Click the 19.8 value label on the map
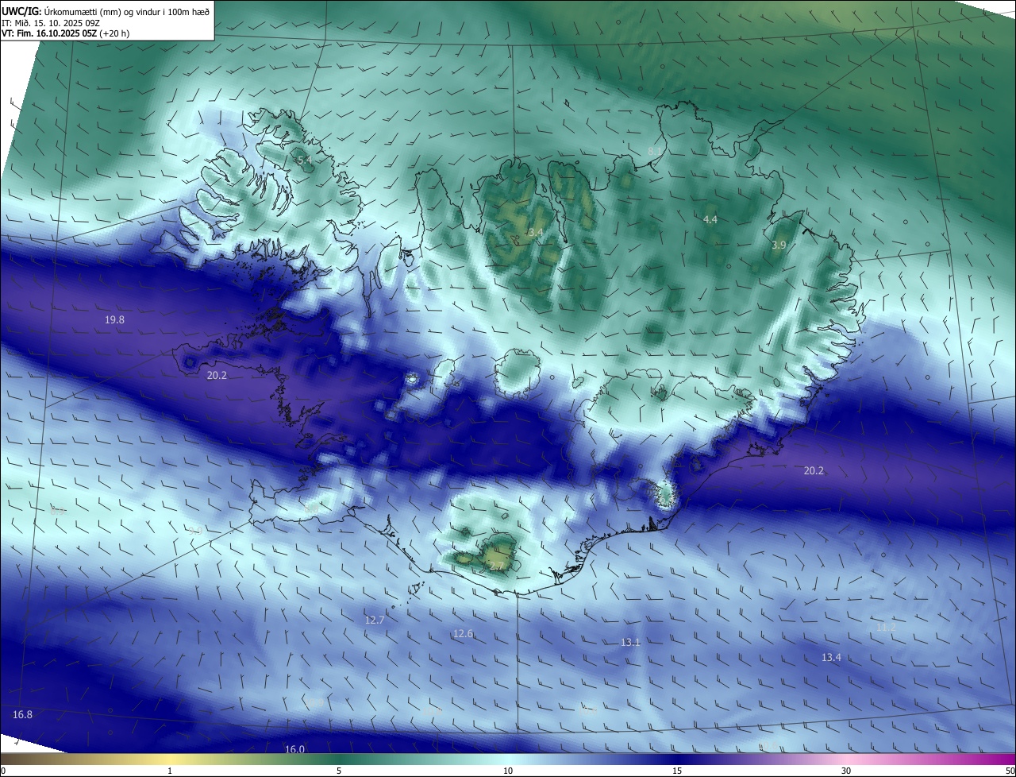Viewport: 1016px width, 777px height. pyautogui.click(x=114, y=320)
